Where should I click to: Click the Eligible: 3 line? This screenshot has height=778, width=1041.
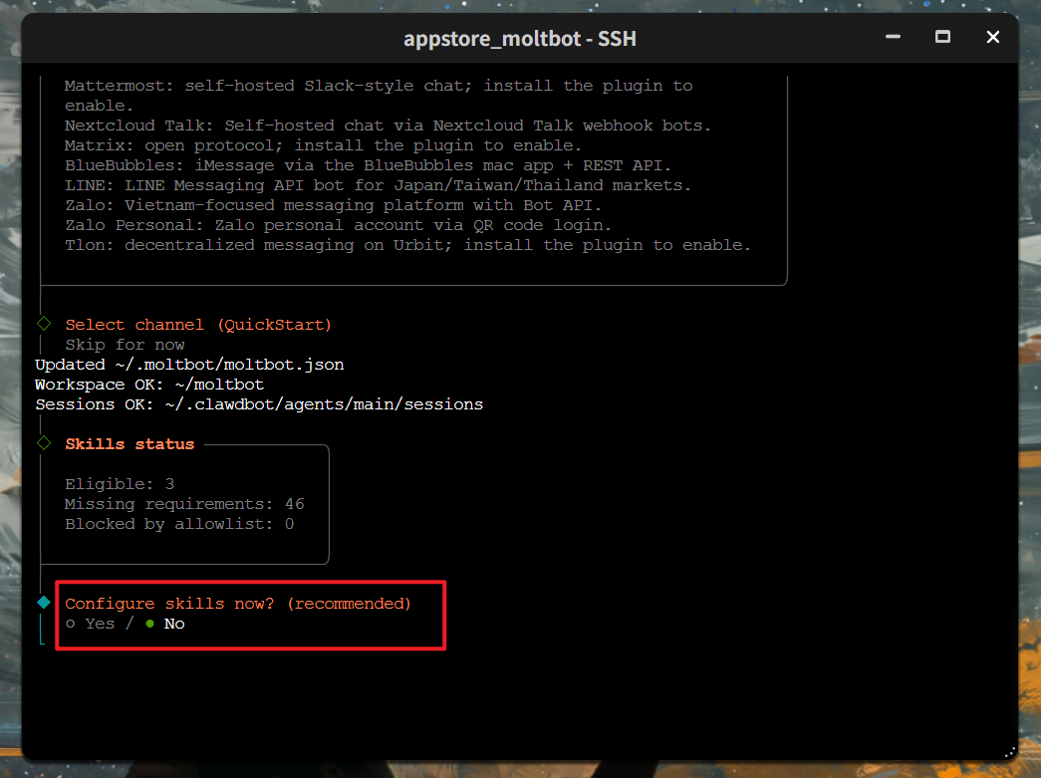click(x=120, y=484)
